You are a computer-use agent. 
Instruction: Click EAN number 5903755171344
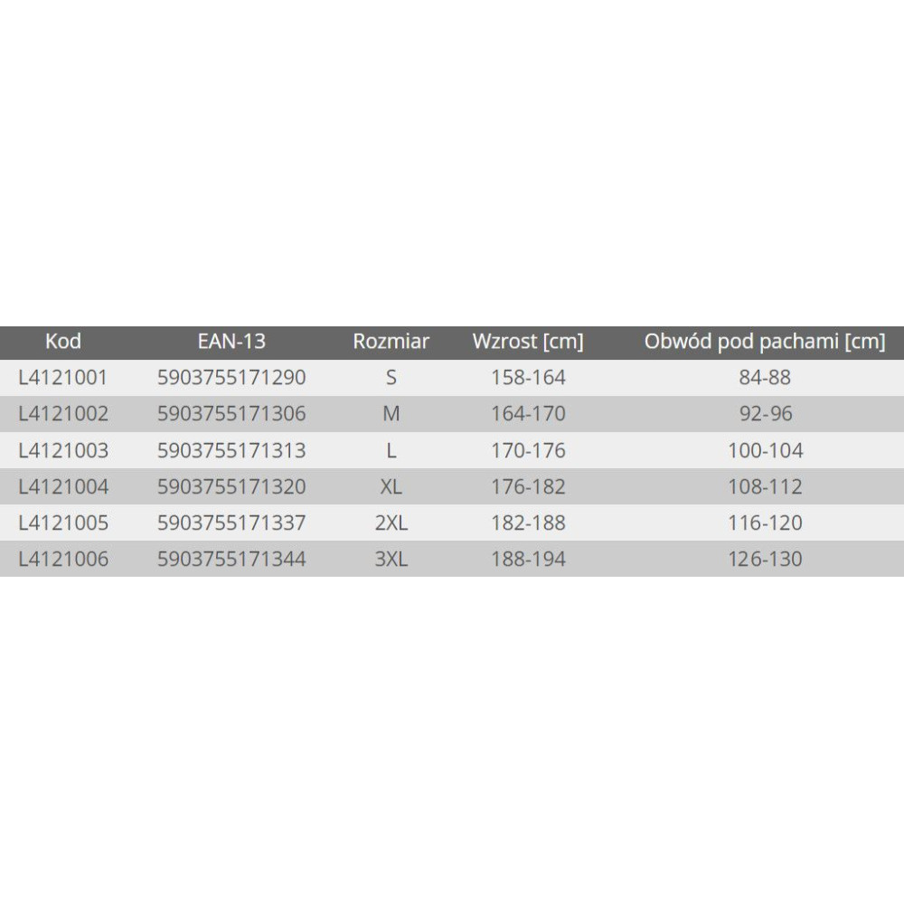(x=231, y=560)
